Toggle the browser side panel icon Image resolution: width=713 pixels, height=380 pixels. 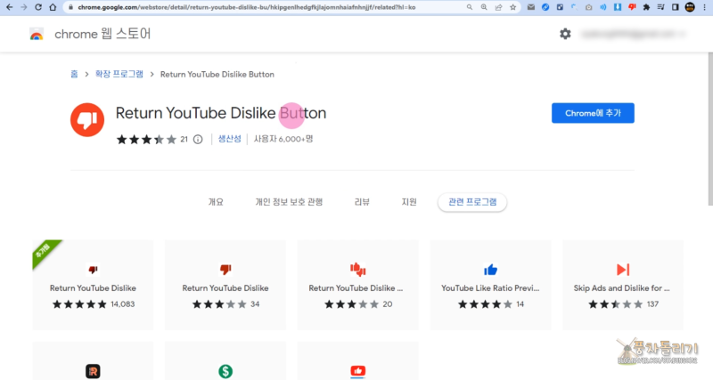click(676, 7)
